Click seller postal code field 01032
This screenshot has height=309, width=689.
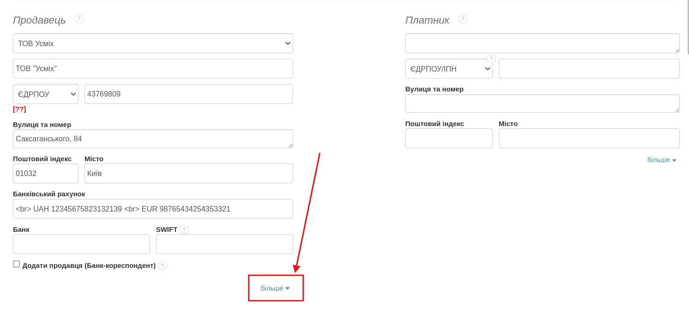46,174
